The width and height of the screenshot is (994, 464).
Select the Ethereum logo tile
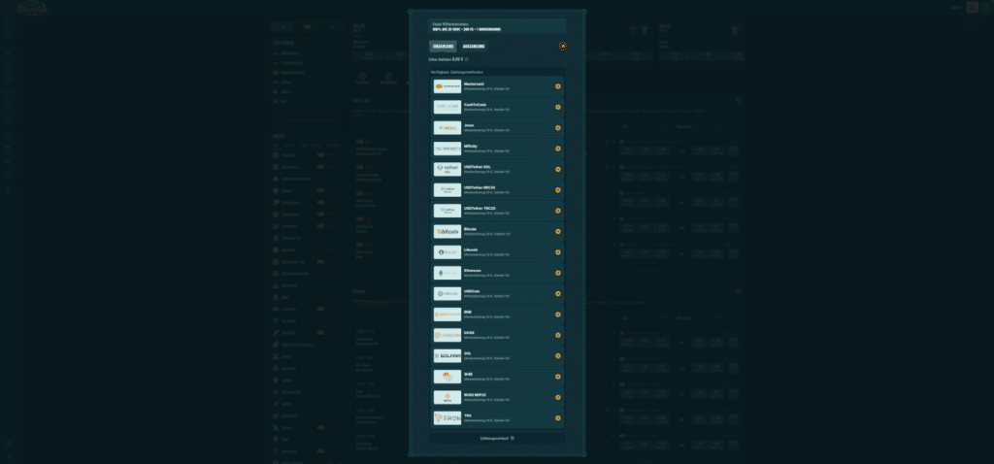447,273
